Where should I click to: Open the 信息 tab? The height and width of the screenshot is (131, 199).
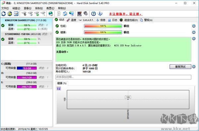101,20
